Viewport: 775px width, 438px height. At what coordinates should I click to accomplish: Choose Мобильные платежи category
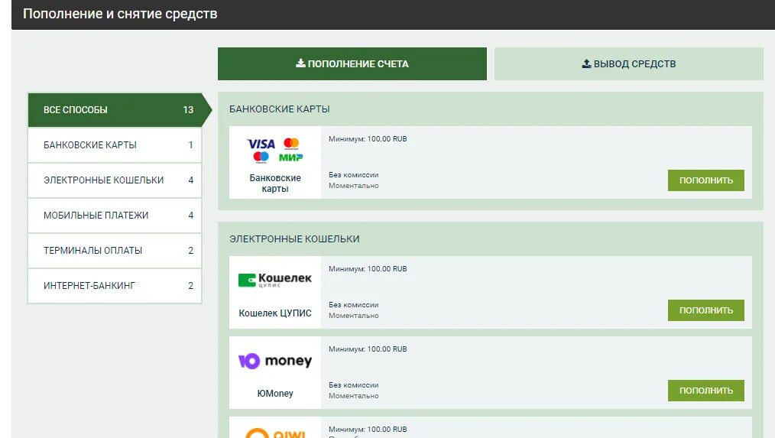115,215
